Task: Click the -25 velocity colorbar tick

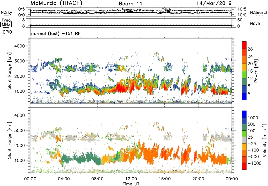Action: pos(252,143)
